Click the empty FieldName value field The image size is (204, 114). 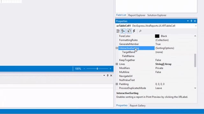[x=174, y=56]
